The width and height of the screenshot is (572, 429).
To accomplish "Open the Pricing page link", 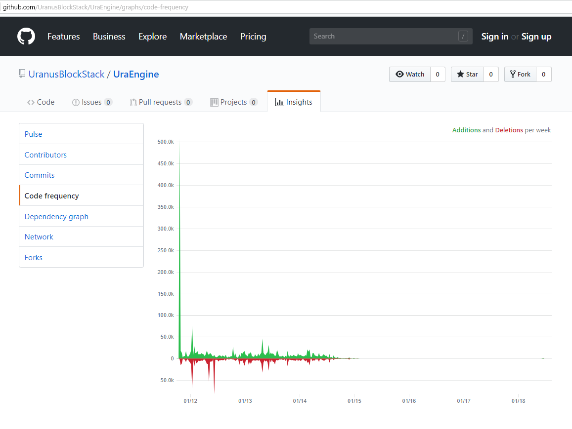I will pyautogui.click(x=253, y=37).
